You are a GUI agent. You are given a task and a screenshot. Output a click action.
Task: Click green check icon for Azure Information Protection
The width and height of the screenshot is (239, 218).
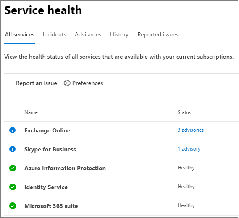[x=13, y=168]
